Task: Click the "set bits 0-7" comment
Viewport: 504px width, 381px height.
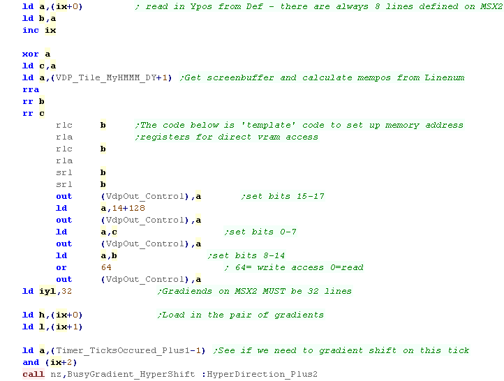Action: (260, 232)
